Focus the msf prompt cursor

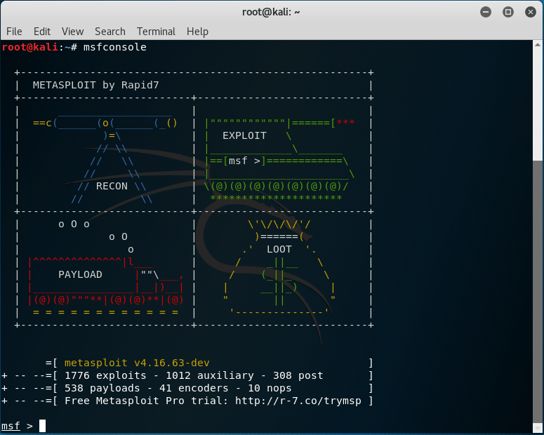tap(42, 426)
